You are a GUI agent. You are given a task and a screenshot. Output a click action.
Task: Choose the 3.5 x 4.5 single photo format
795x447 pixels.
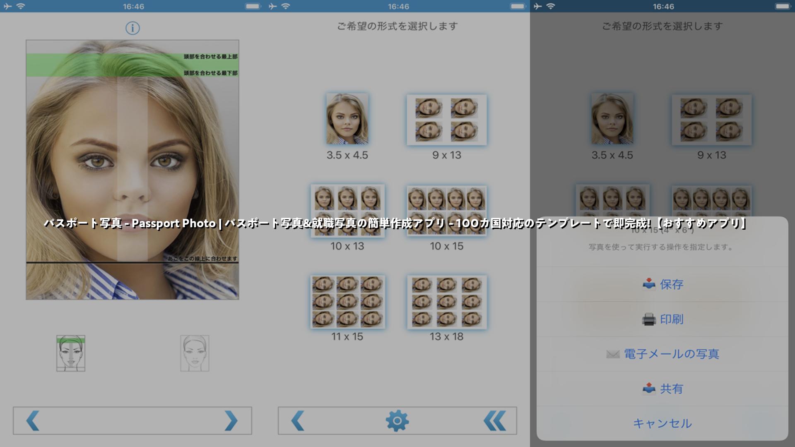(347, 119)
